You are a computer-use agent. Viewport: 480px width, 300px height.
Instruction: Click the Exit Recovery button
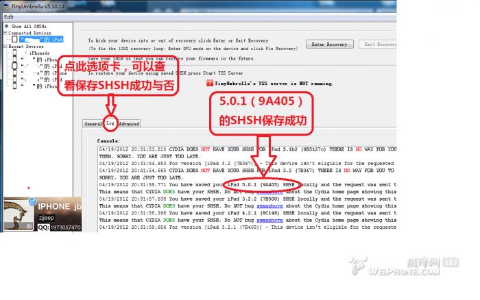point(378,45)
